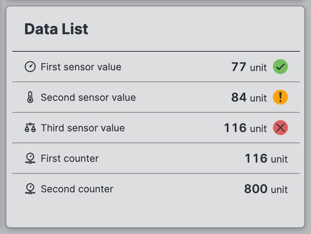The width and height of the screenshot is (311, 234).
Task: Select the First sensor value label
Action: tap(81, 67)
